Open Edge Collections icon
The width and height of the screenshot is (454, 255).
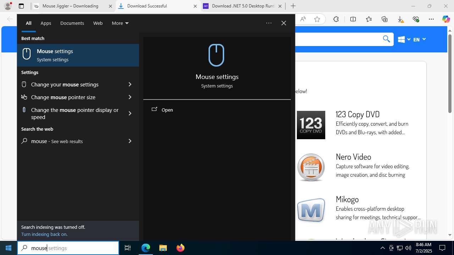pyautogui.click(x=384, y=19)
